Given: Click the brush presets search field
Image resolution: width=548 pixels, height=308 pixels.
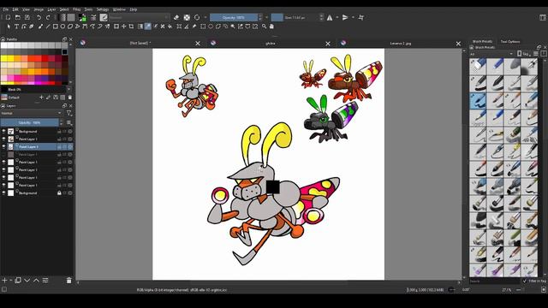Looking at the screenshot, I should coord(495,281).
